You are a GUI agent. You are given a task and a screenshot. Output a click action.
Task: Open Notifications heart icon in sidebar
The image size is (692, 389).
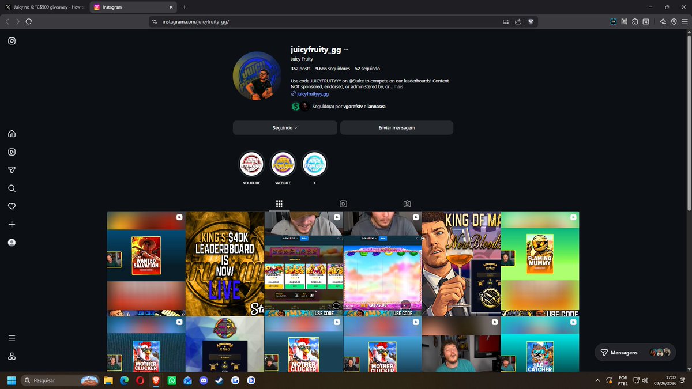12,206
